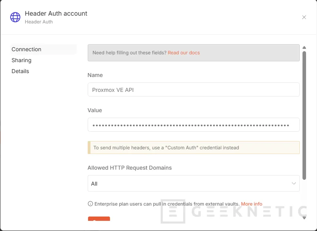
Task: Click the scrollbar down arrow
Action: pyautogui.click(x=304, y=218)
